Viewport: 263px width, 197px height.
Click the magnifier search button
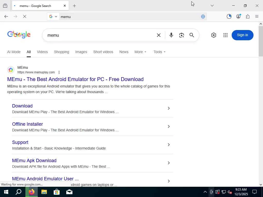(x=192, y=35)
